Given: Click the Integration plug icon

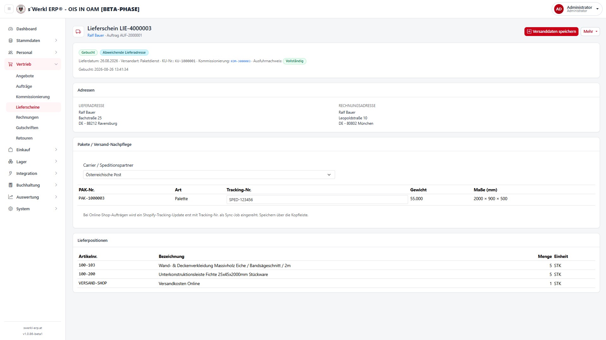Looking at the screenshot, I should 10,173.
